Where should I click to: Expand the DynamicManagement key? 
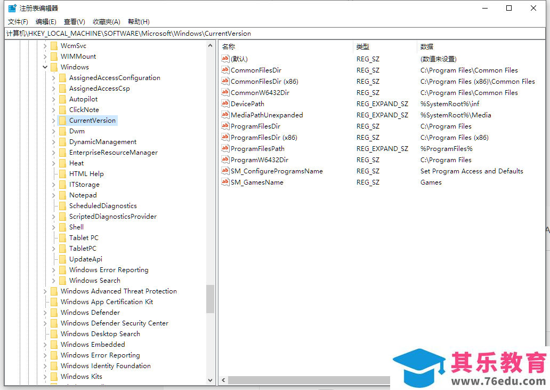tap(53, 142)
